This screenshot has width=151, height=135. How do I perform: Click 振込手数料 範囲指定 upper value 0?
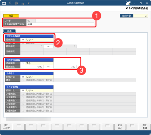coord(65,46)
